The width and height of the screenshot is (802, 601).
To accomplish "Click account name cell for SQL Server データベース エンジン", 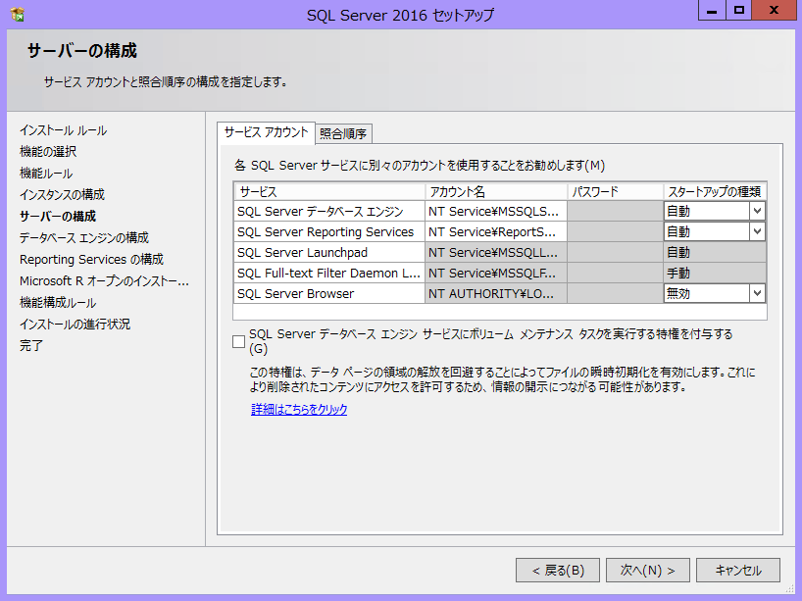I will tap(495, 211).
